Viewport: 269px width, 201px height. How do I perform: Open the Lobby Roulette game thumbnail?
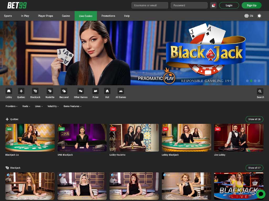(134, 137)
